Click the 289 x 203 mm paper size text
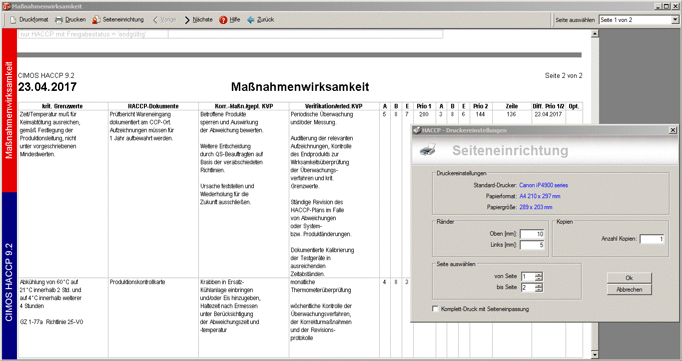682x361 pixels. 536,207
